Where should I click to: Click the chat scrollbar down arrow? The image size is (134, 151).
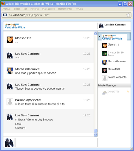[x=95, y=135]
